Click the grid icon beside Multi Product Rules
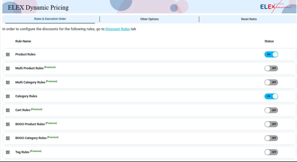Viewport: 297px width, 162px height. tap(8, 68)
